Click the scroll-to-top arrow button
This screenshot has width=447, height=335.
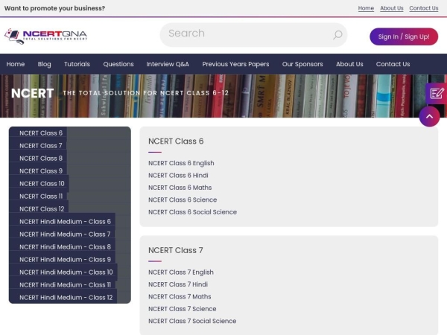click(x=429, y=117)
